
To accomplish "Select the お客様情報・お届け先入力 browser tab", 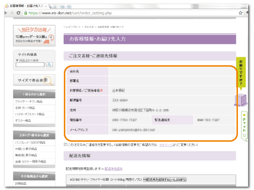I will point(26,6).
